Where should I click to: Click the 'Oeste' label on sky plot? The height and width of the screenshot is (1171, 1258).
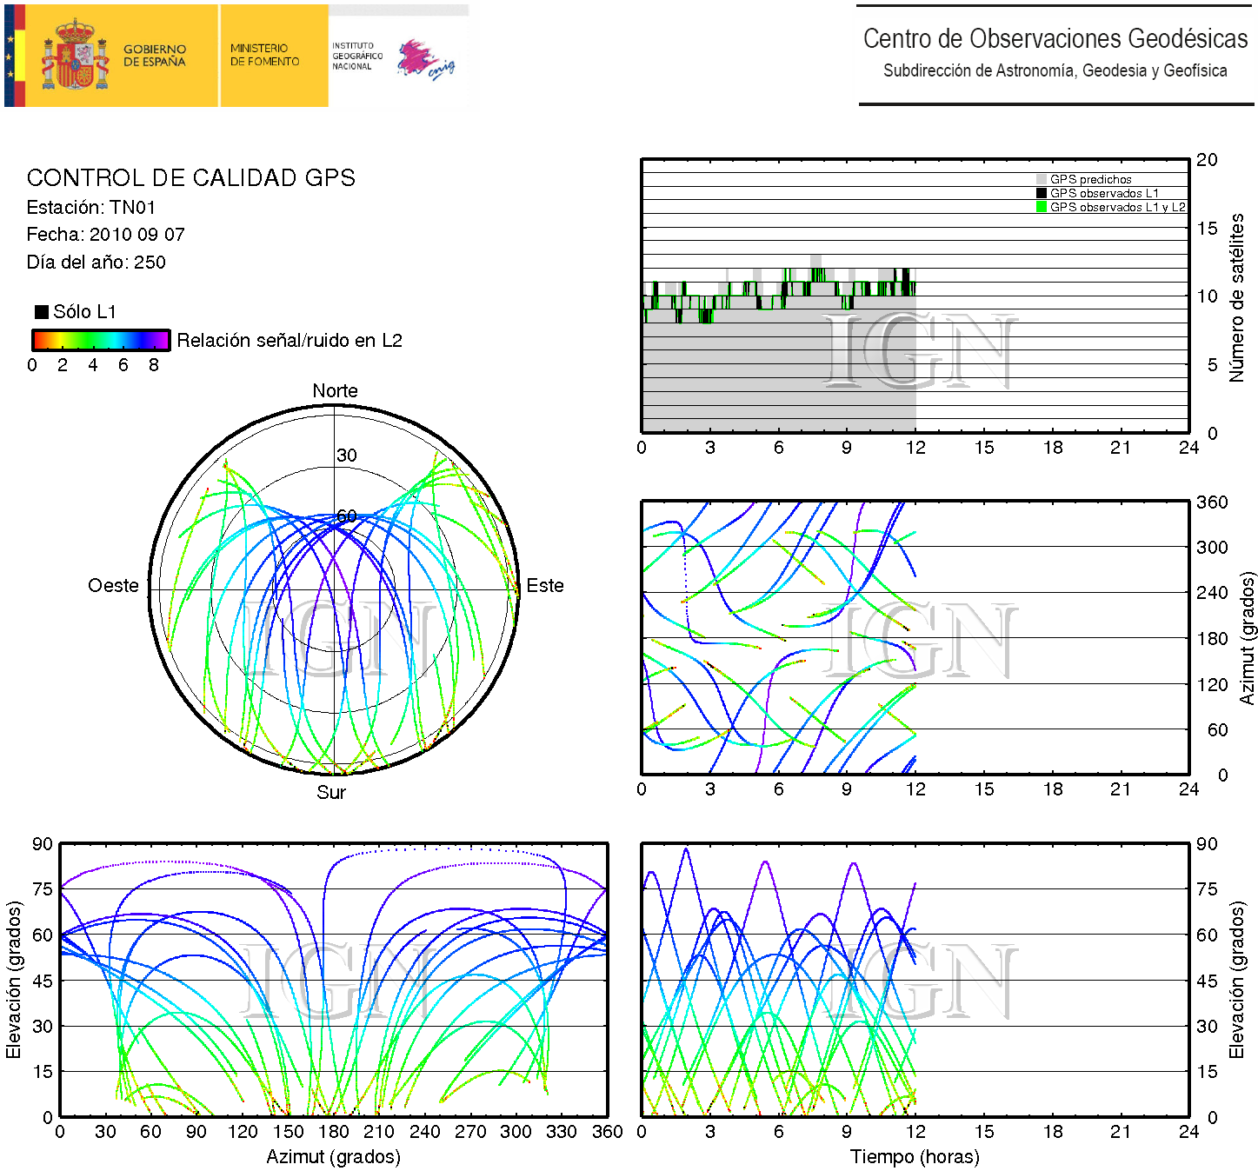coord(114,585)
